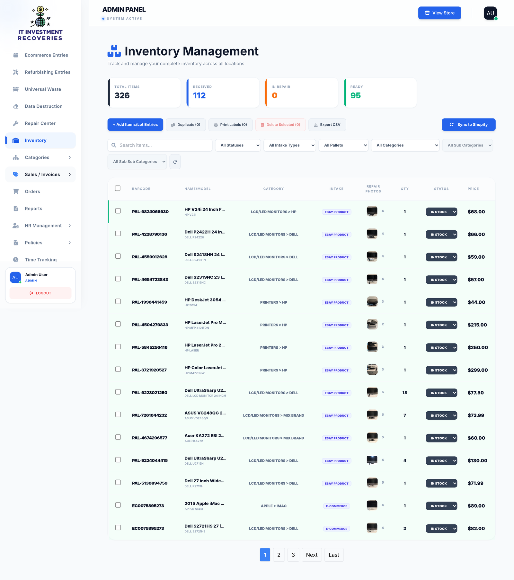Click barcode PAL-7261644232
Image resolution: width=514 pixels, height=580 pixels.
149,415
